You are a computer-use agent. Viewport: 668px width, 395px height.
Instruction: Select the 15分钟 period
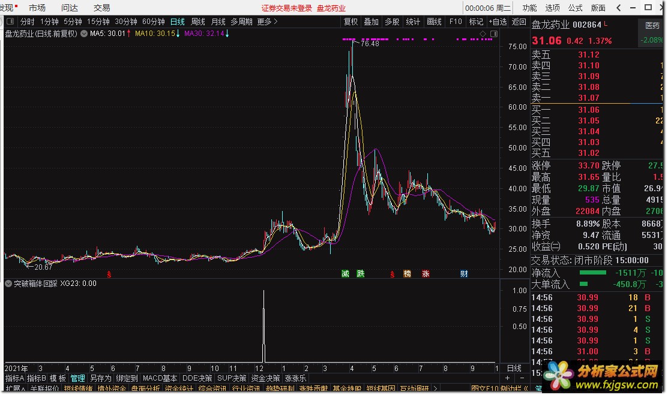click(x=98, y=22)
